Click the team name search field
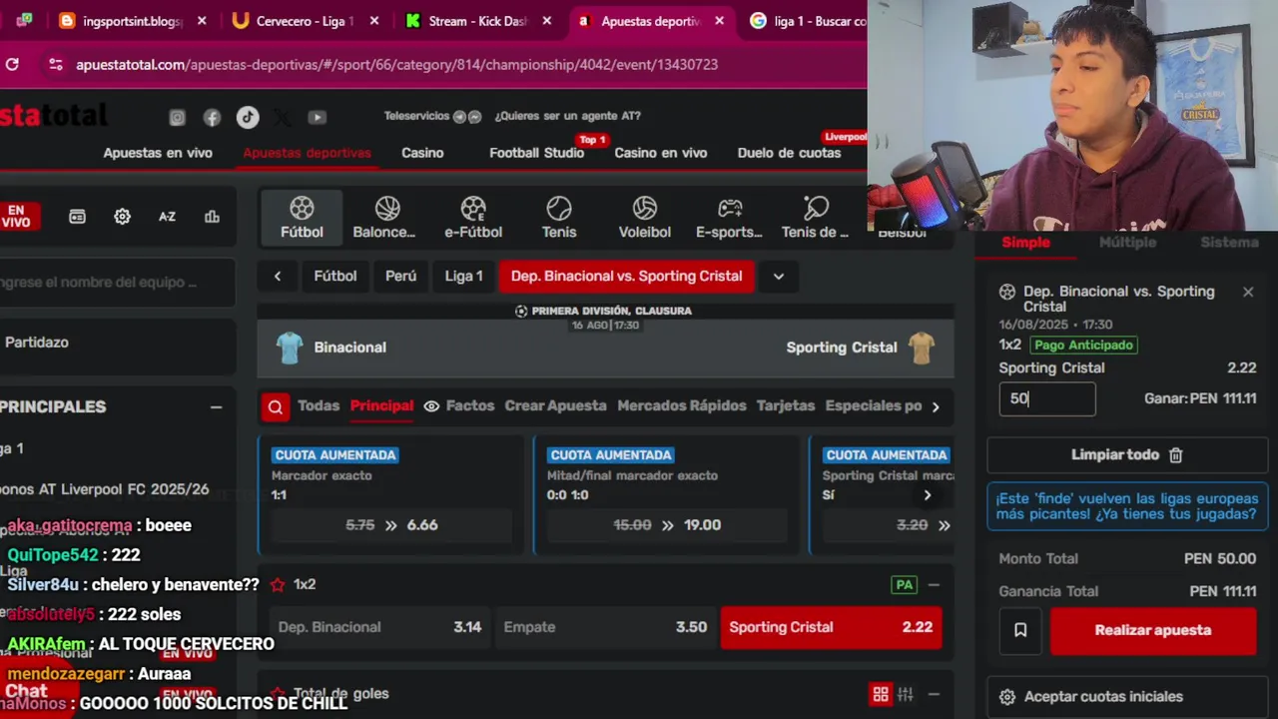This screenshot has width=1278, height=719. [x=117, y=283]
